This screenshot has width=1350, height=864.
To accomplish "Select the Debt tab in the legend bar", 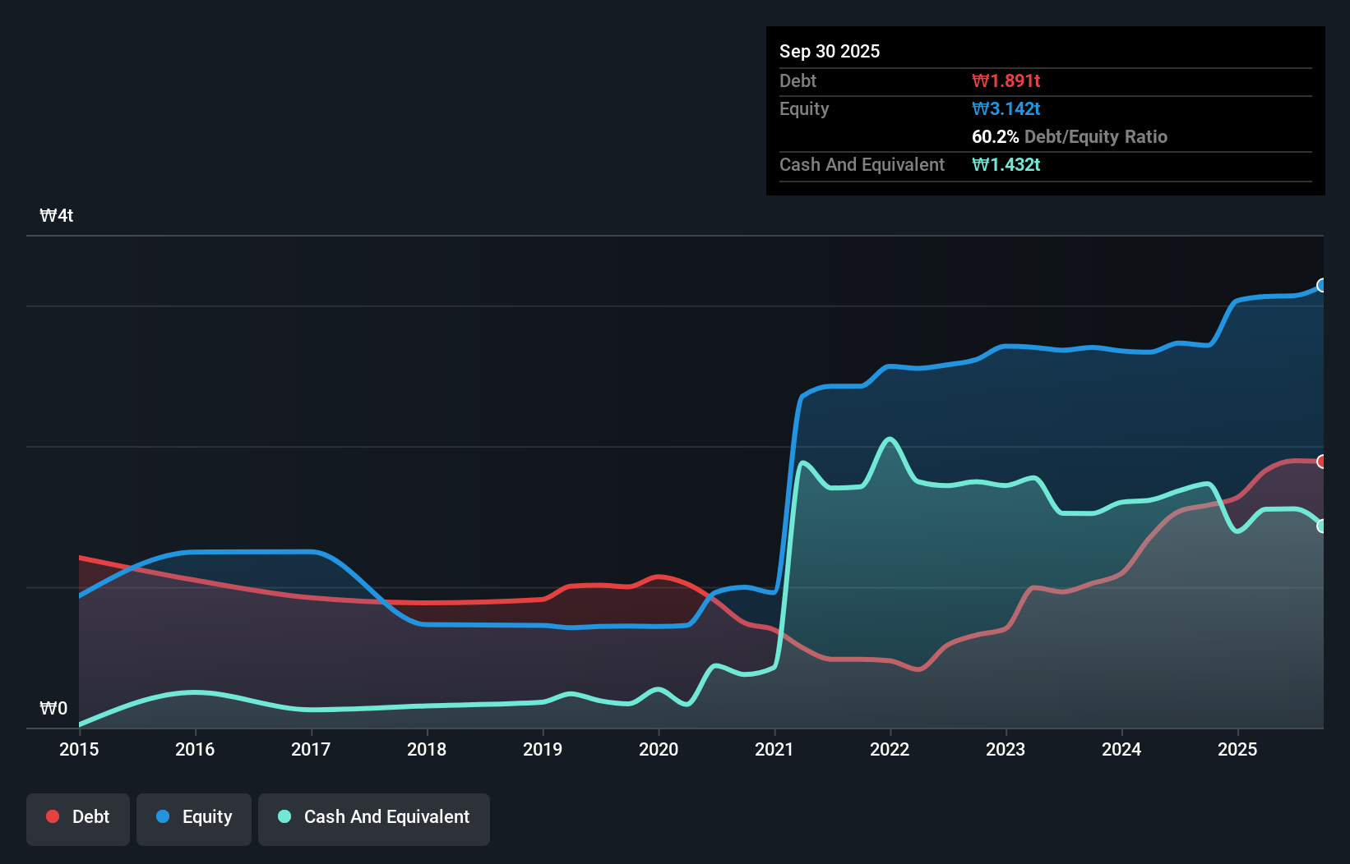I will tap(78, 818).
